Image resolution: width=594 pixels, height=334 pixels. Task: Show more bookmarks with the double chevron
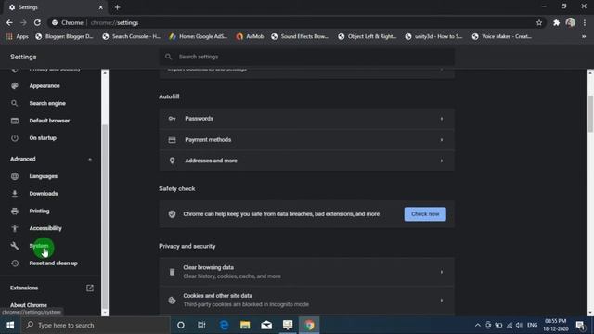click(x=584, y=36)
